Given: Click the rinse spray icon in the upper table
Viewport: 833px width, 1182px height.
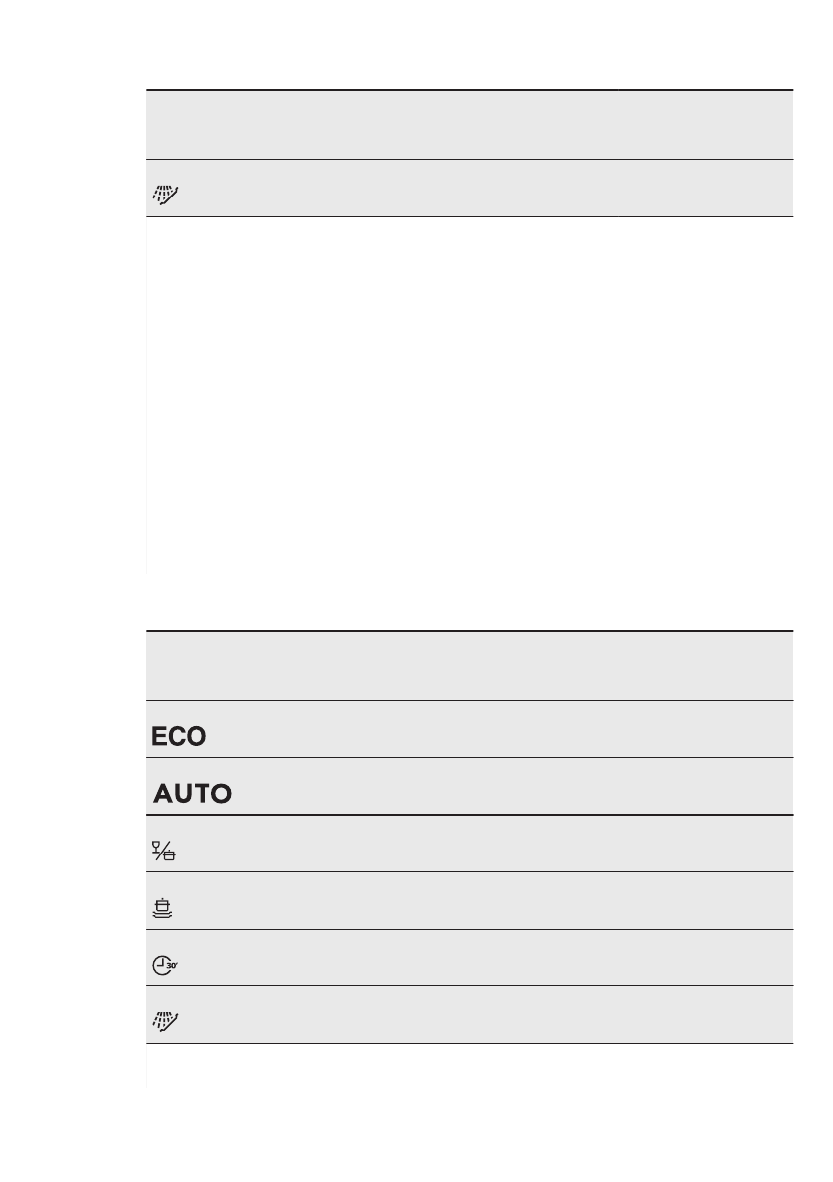Looking at the screenshot, I should [161, 196].
